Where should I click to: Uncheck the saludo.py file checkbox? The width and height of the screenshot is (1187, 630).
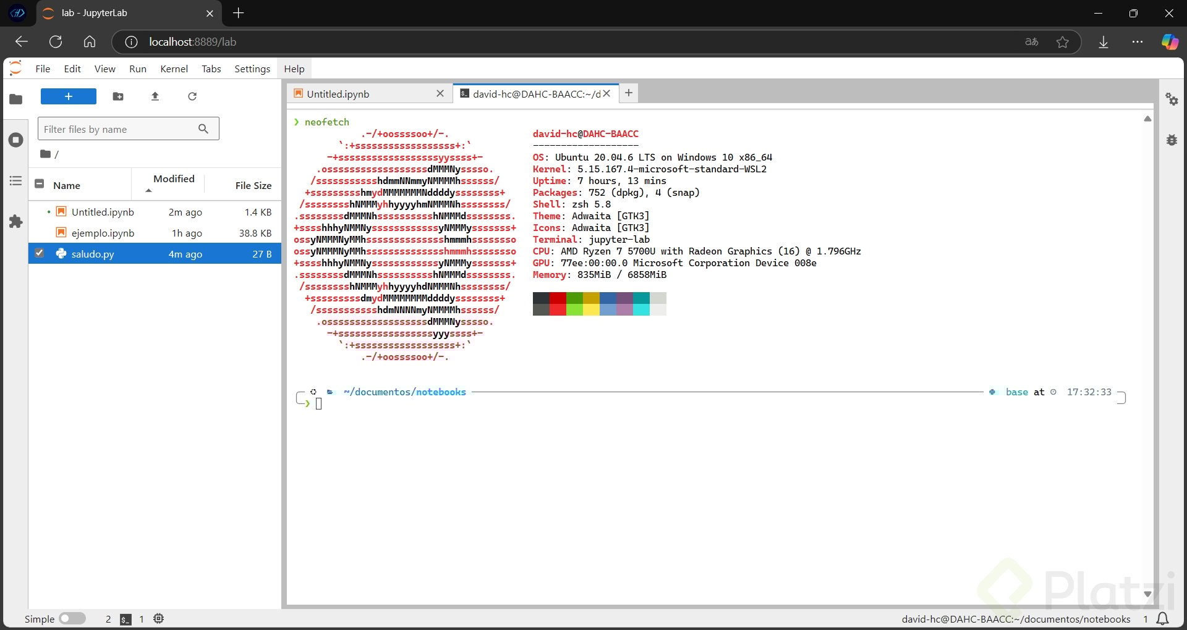[x=40, y=253]
